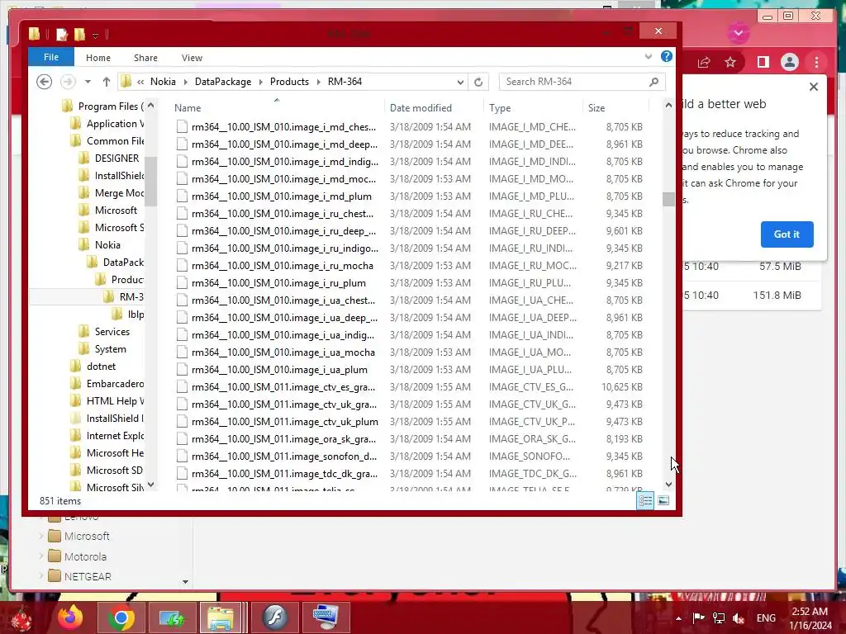Click Chrome share page icon

click(x=704, y=62)
